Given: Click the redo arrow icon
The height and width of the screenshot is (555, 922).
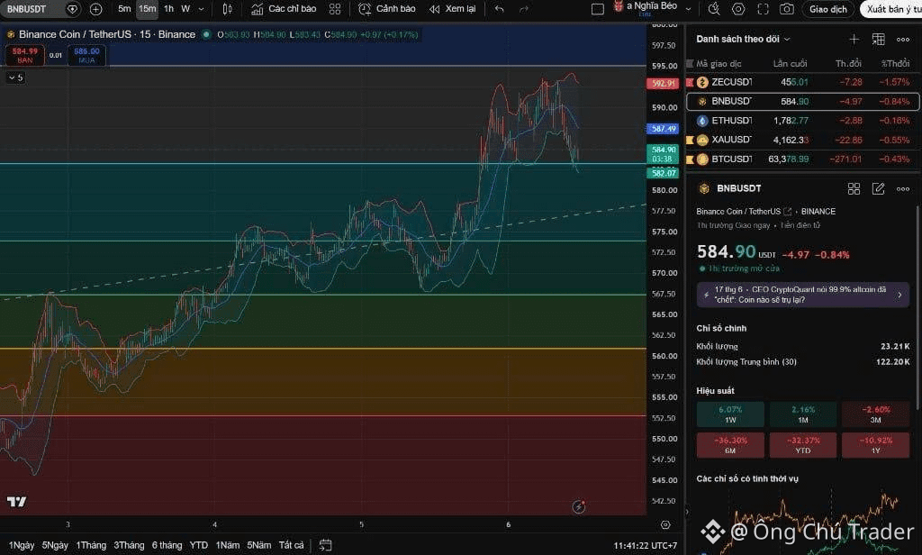Looking at the screenshot, I should pos(524,9).
